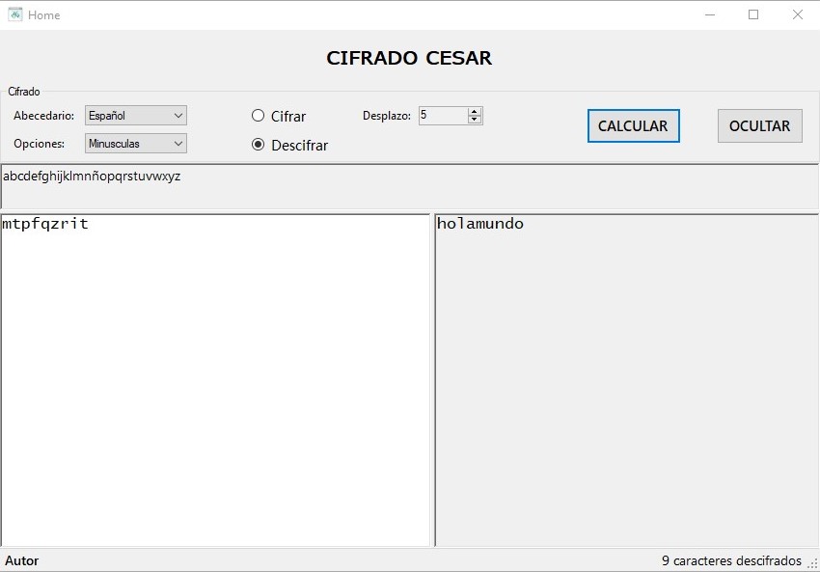Open the Opciones dropdown showing Minusculas

click(136, 144)
